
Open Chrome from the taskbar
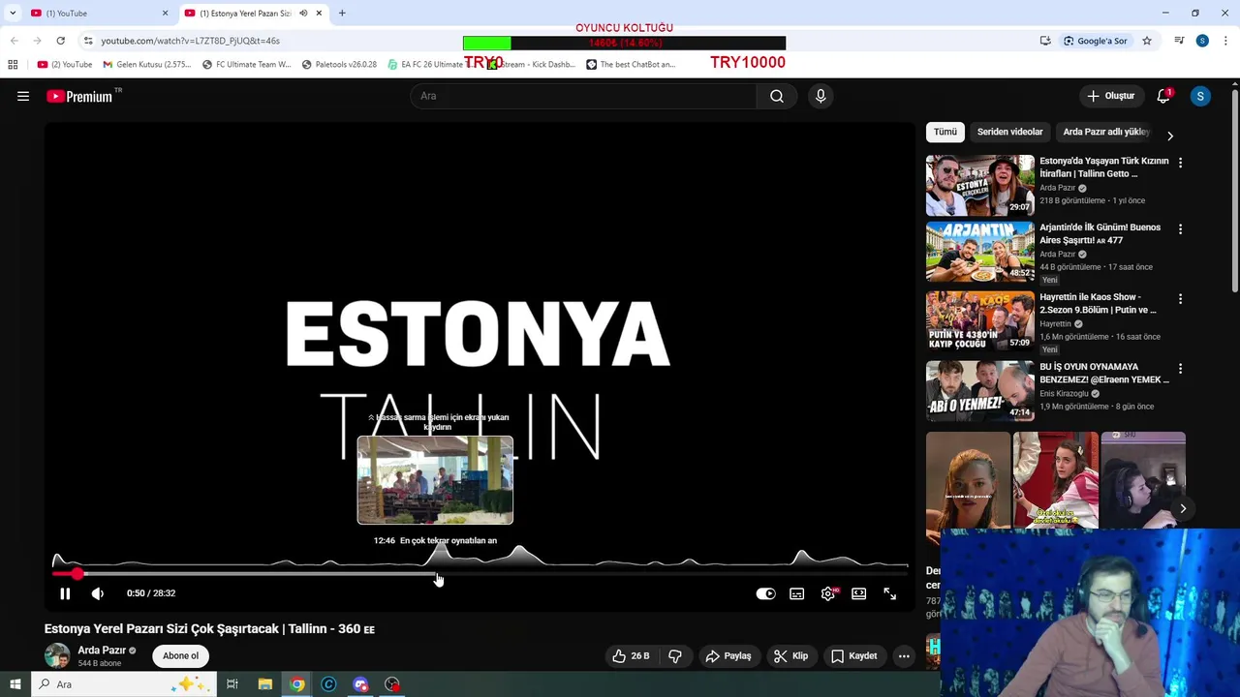pyautogui.click(x=297, y=684)
